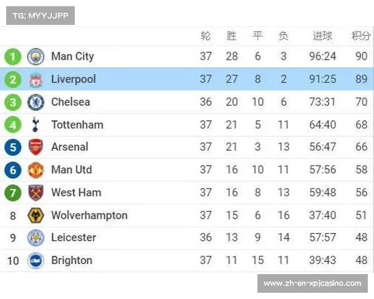
Task: Open the Liverpool team name link
Action: click(x=74, y=79)
